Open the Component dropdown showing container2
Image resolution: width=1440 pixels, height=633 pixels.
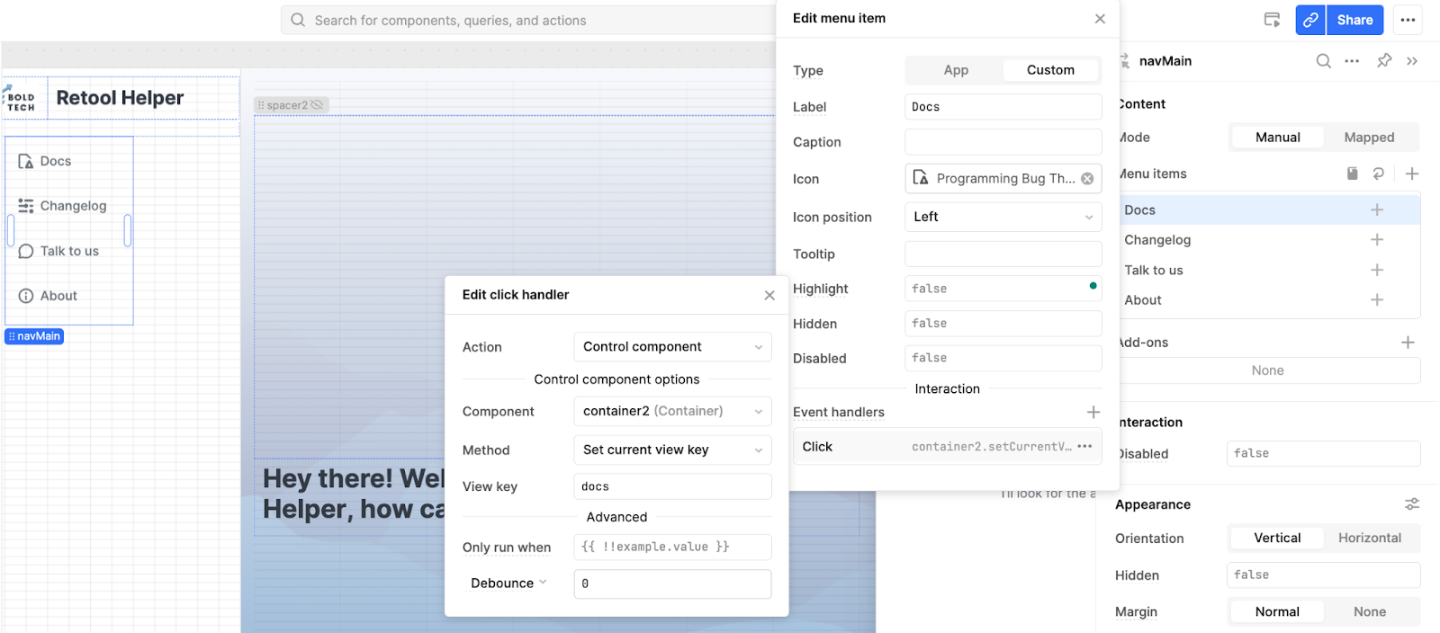(x=672, y=411)
